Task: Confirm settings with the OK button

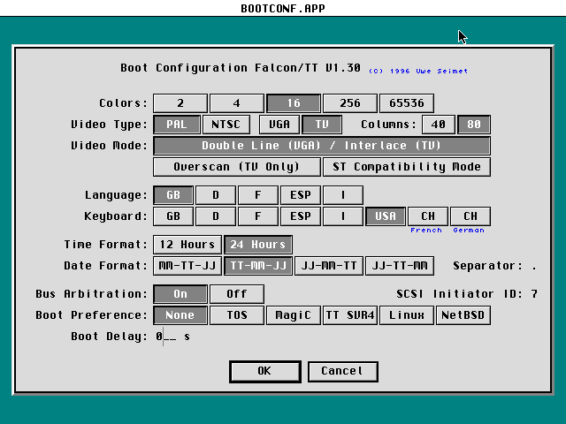Action: click(x=264, y=372)
